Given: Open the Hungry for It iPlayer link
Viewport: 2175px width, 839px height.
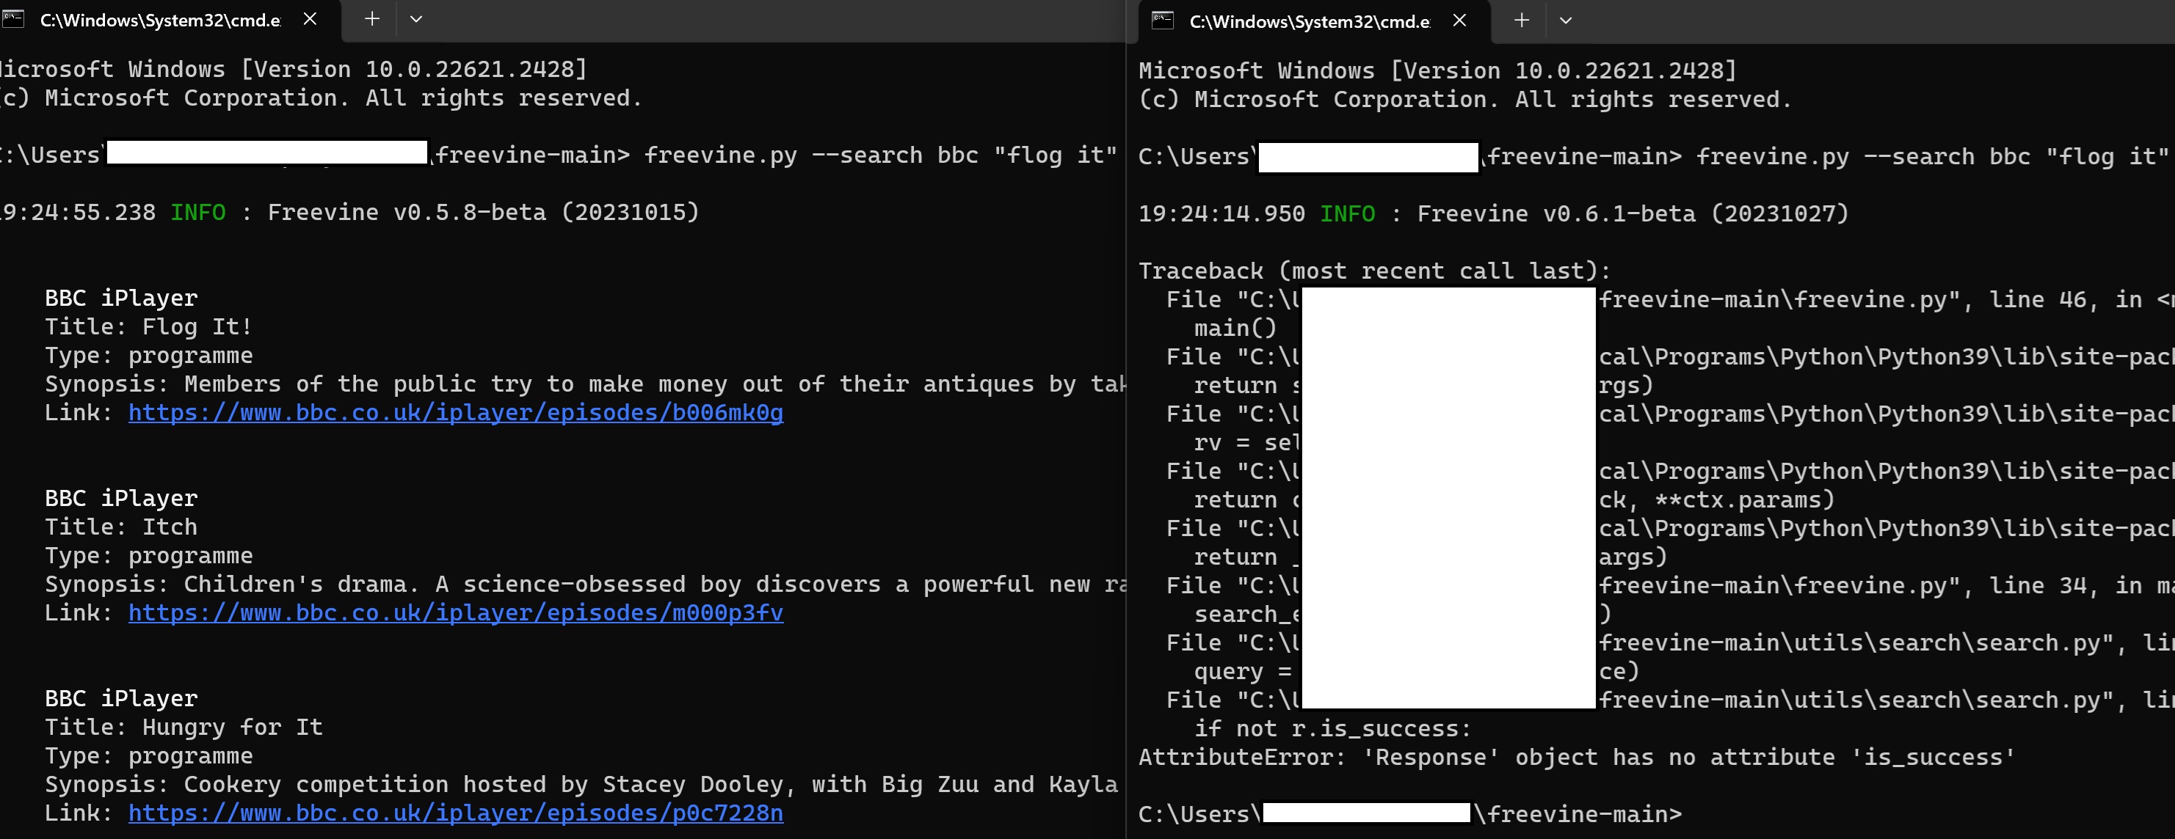Looking at the screenshot, I should coord(455,813).
